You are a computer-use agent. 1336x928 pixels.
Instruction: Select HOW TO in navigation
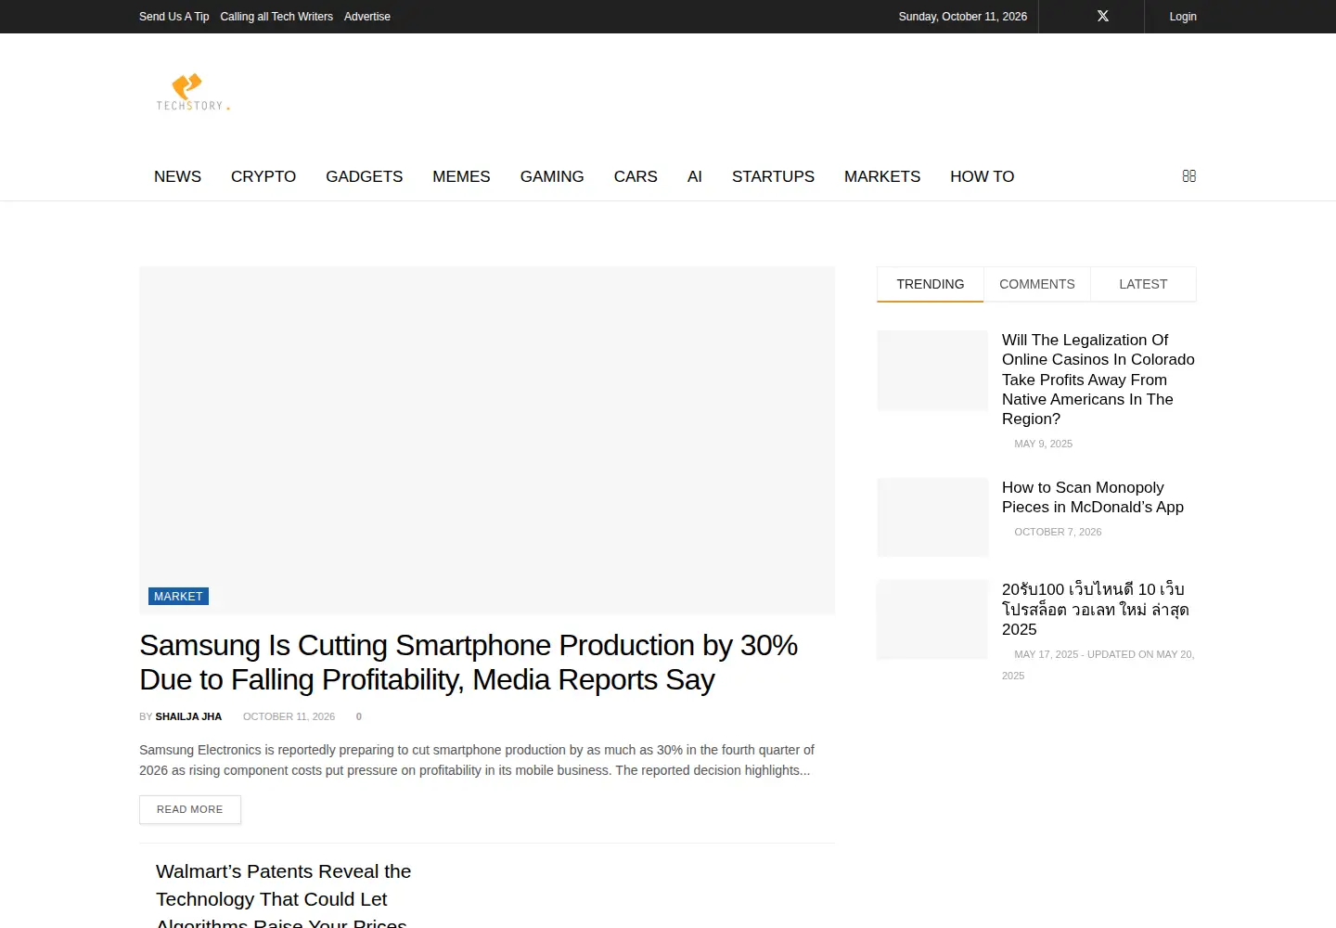pyautogui.click(x=983, y=176)
